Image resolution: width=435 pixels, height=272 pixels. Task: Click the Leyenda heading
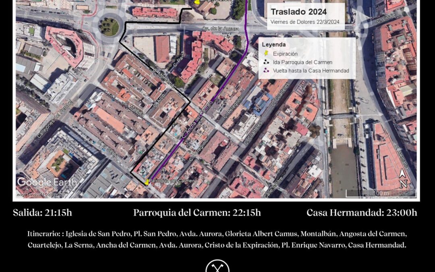point(274,44)
